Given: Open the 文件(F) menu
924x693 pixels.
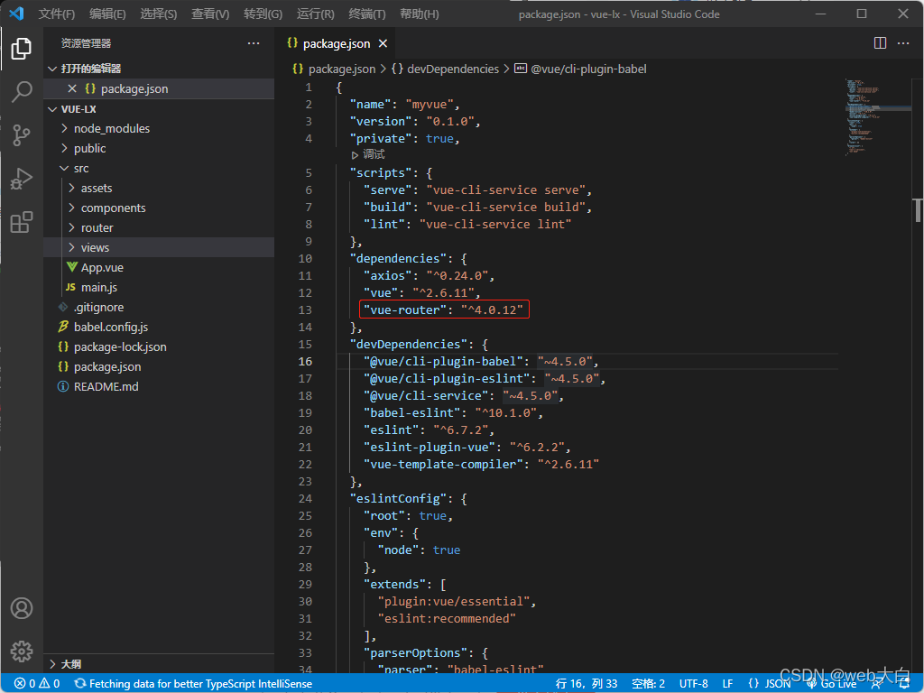Looking at the screenshot, I should 57,14.
